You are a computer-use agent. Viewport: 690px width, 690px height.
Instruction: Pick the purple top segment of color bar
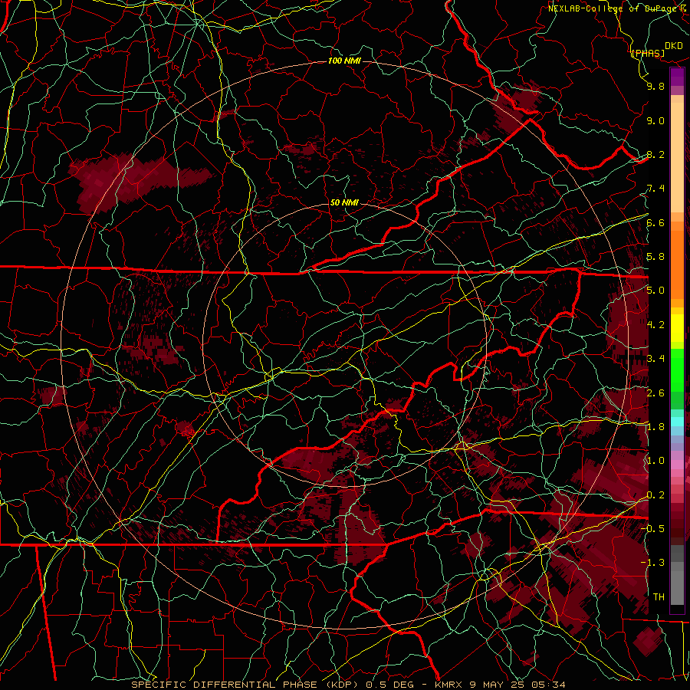tap(677, 77)
